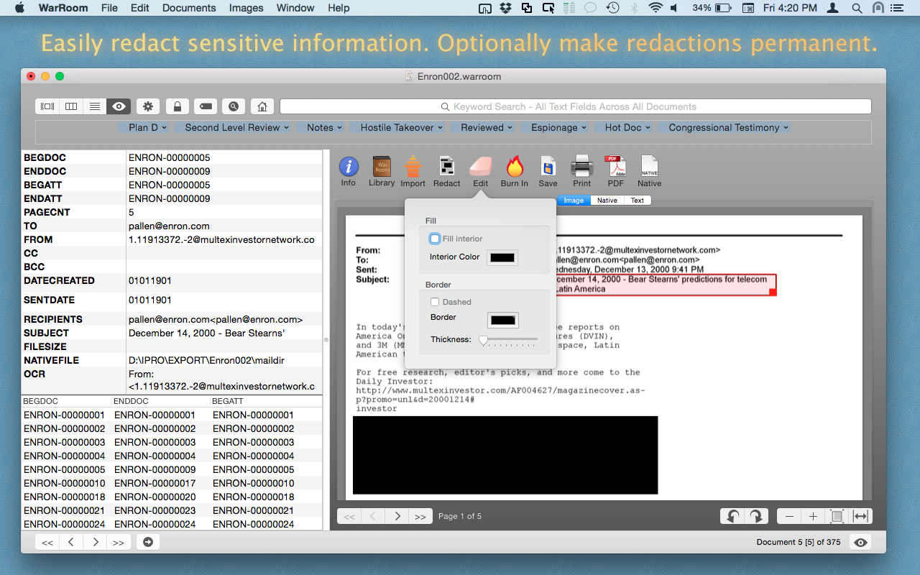Open settings with the gear icon
Image resolution: width=920 pixels, height=575 pixels.
pos(149,106)
